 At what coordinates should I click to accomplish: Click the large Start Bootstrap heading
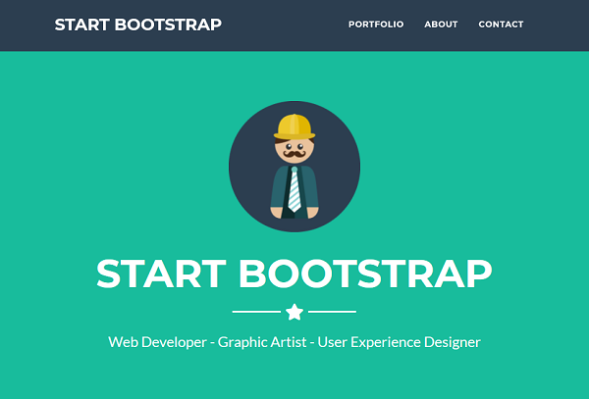[294, 274]
